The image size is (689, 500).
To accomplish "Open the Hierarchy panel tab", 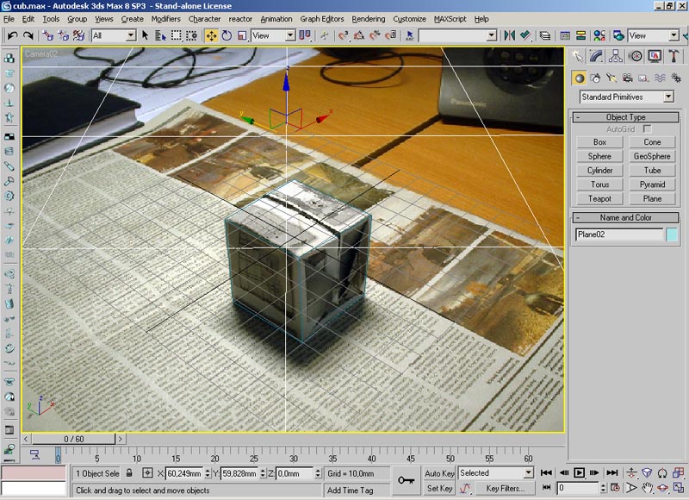I will tap(617, 56).
